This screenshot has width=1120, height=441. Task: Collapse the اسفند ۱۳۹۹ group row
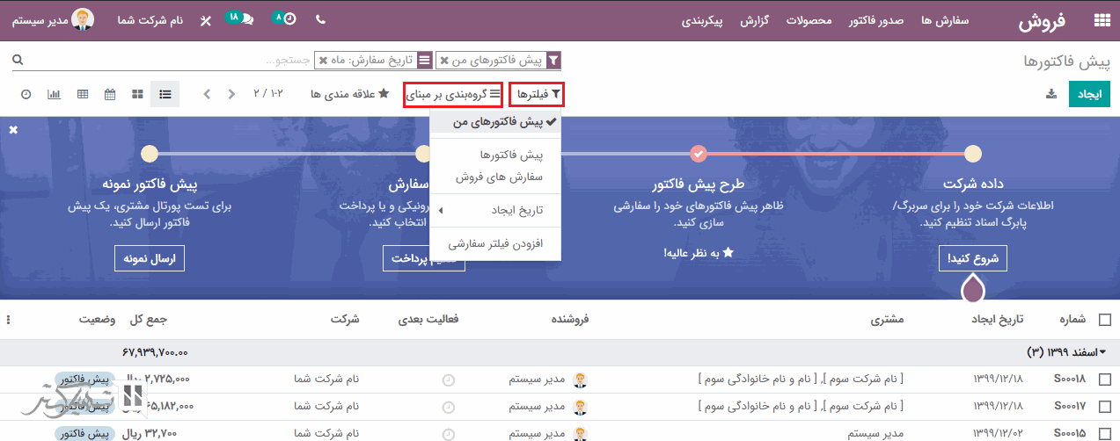tap(1065, 352)
